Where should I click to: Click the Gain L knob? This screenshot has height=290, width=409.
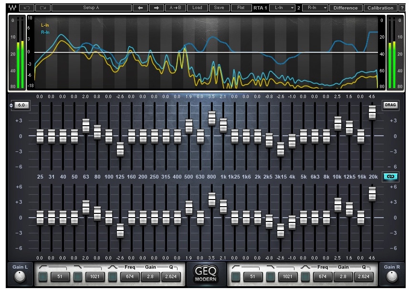pyautogui.click(x=20, y=276)
